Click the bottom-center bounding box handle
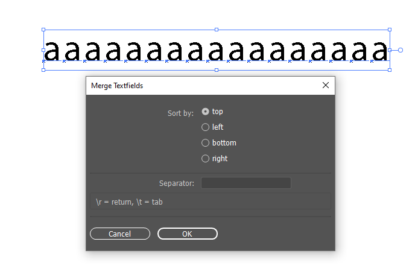Screen dimensions: 418x271 click(x=217, y=70)
